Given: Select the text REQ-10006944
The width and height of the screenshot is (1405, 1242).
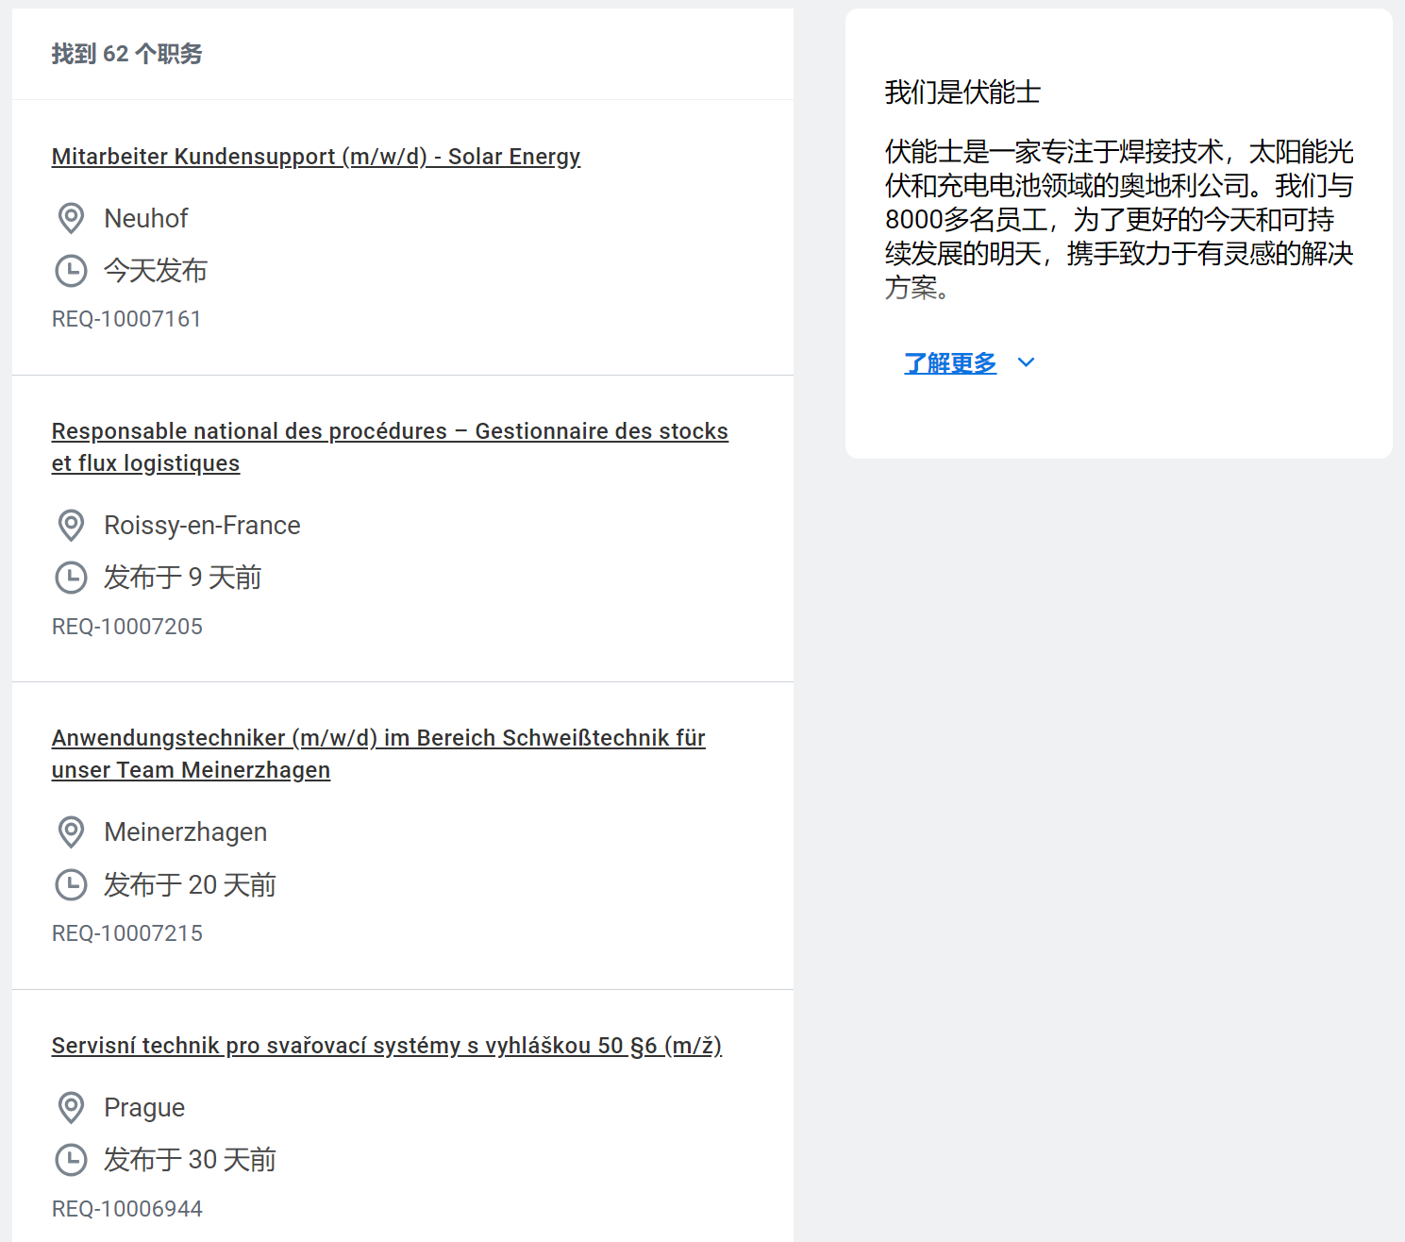Looking at the screenshot, I should pos(127,1209).
